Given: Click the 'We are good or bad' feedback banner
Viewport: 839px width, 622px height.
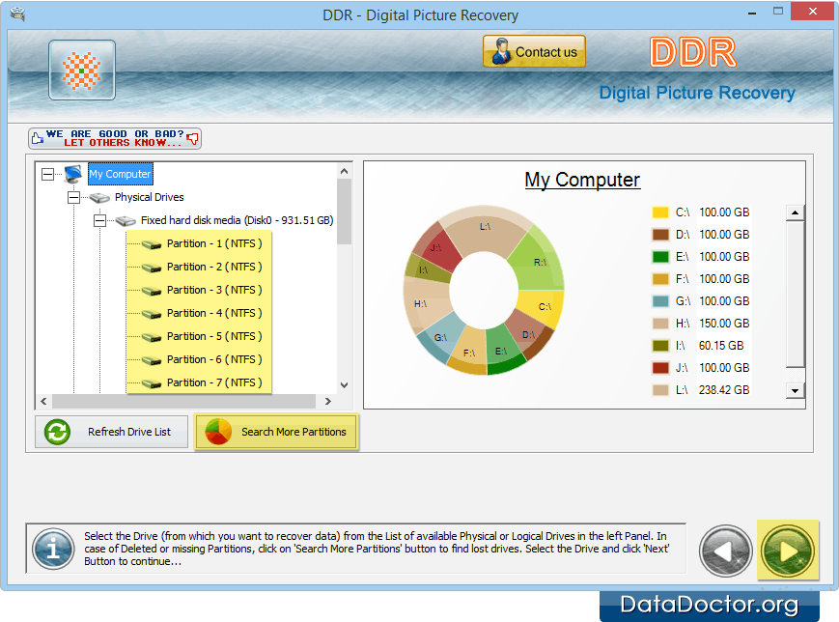Looking at the screenshot, I should point(115,138).
